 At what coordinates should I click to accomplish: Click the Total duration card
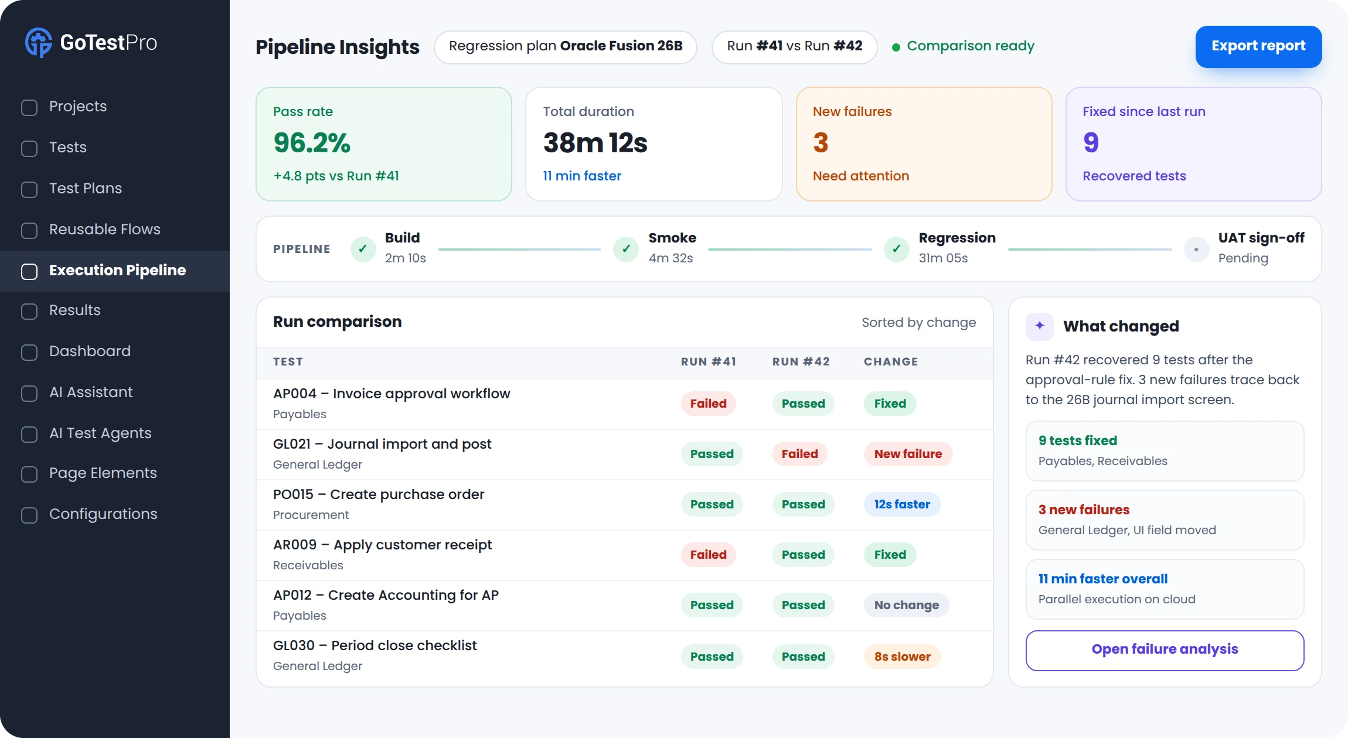(x=653, y=144)
